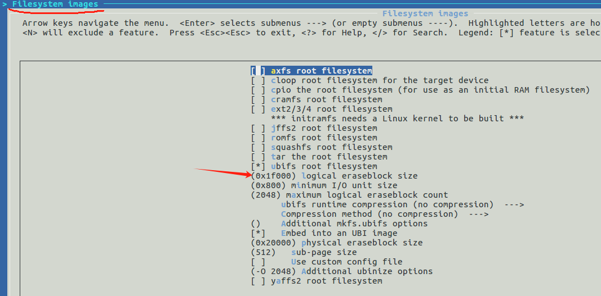The image size is (601, 296).
Task: Uncheck ubifs root filesystem
Action: pos(258,166)
